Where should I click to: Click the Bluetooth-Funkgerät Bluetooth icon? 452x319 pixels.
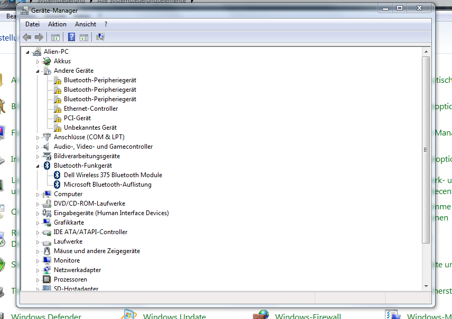click(47, 166)
